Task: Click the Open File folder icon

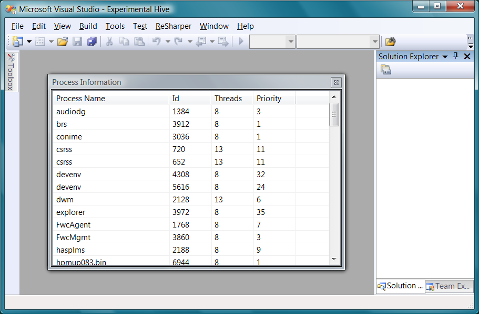Action: (x=63, y=41)
